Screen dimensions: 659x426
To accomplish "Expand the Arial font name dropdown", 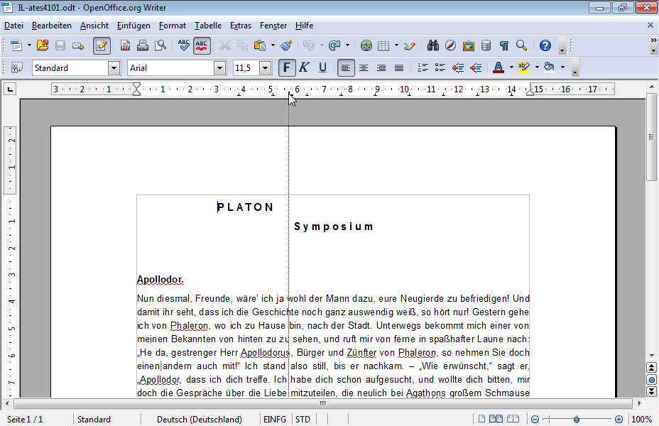I will click(220, 68).
